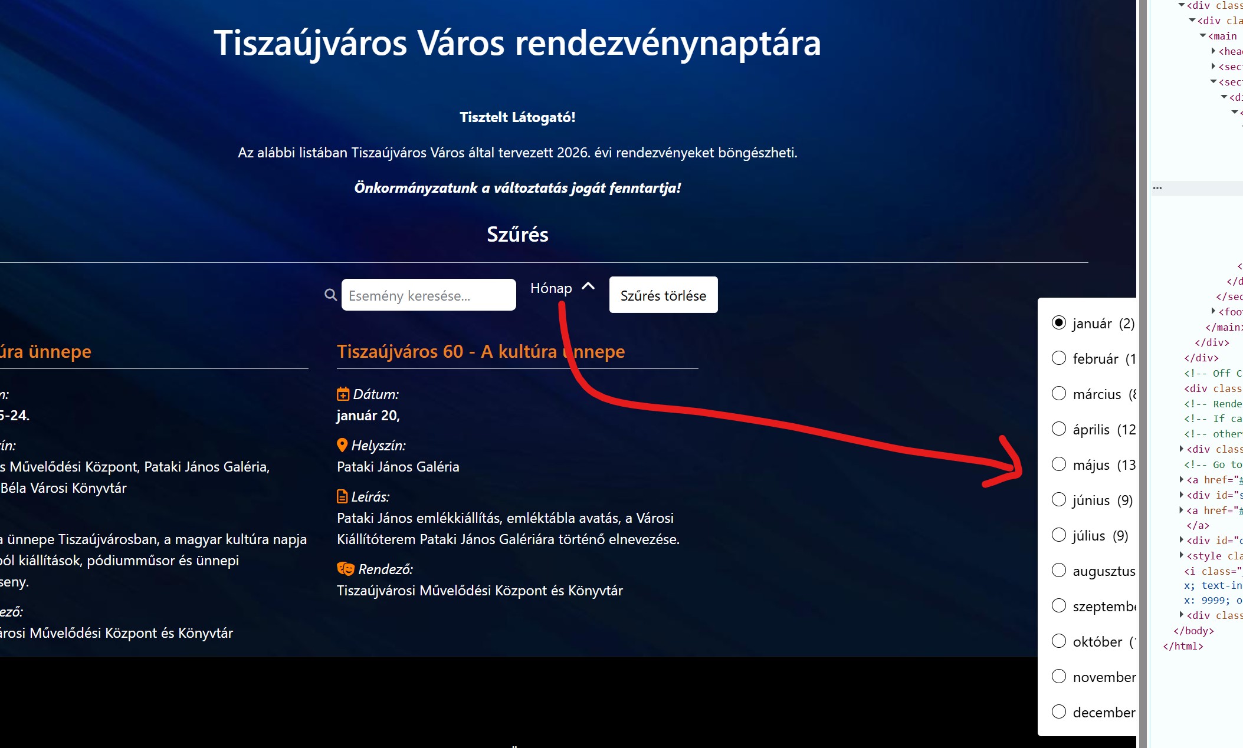The height and width of the screenshot is (748, 1243).
Task: Expand the footer node in DevTools
Action: (x=1214, y=311)
